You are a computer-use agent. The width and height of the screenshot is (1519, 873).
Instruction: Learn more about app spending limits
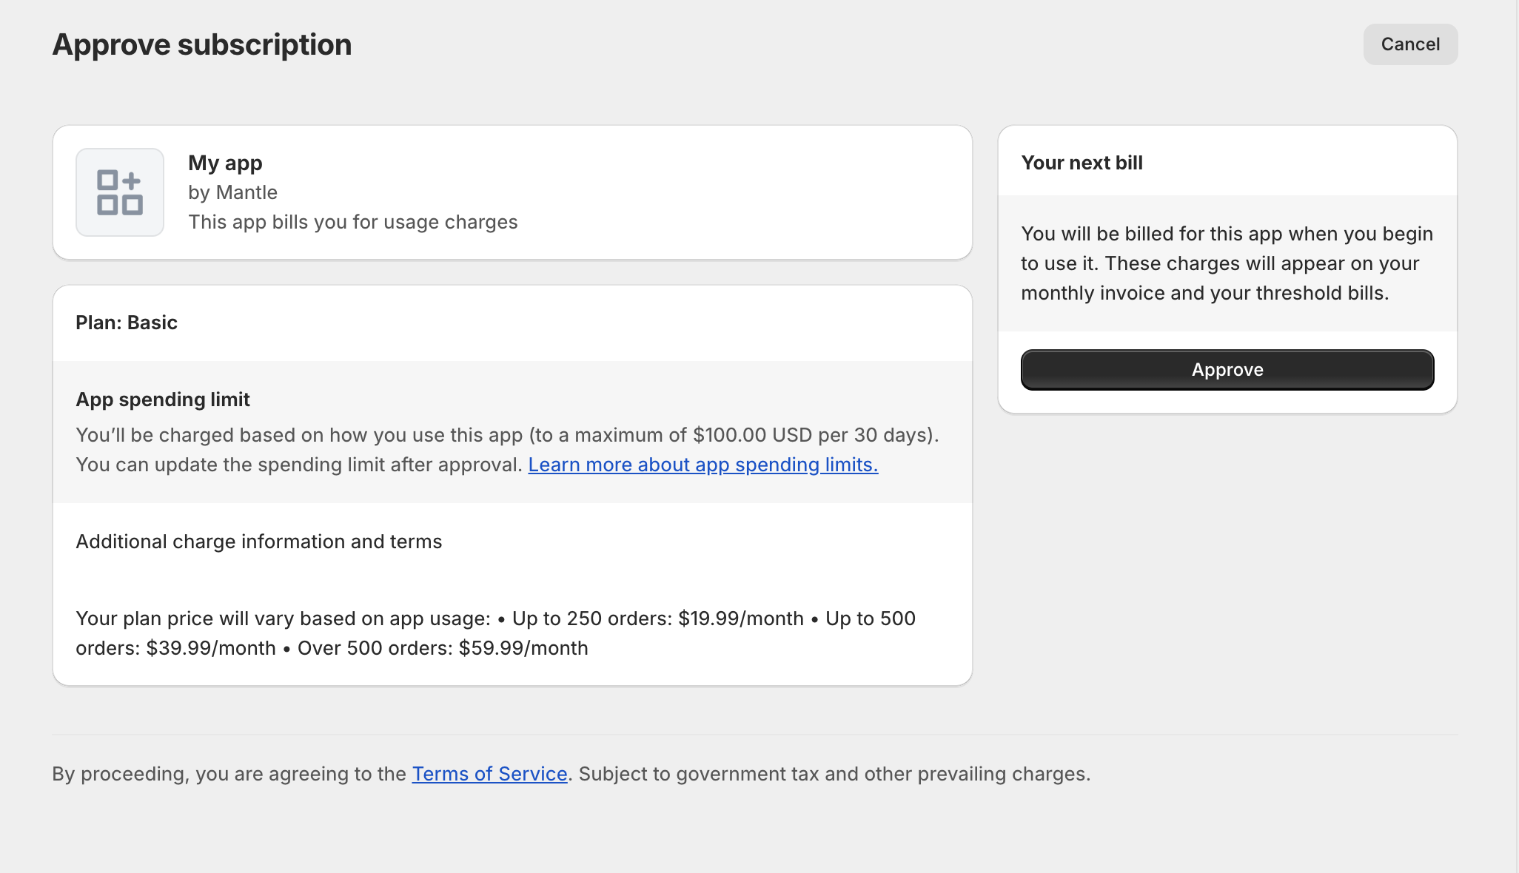coord(702,464)
